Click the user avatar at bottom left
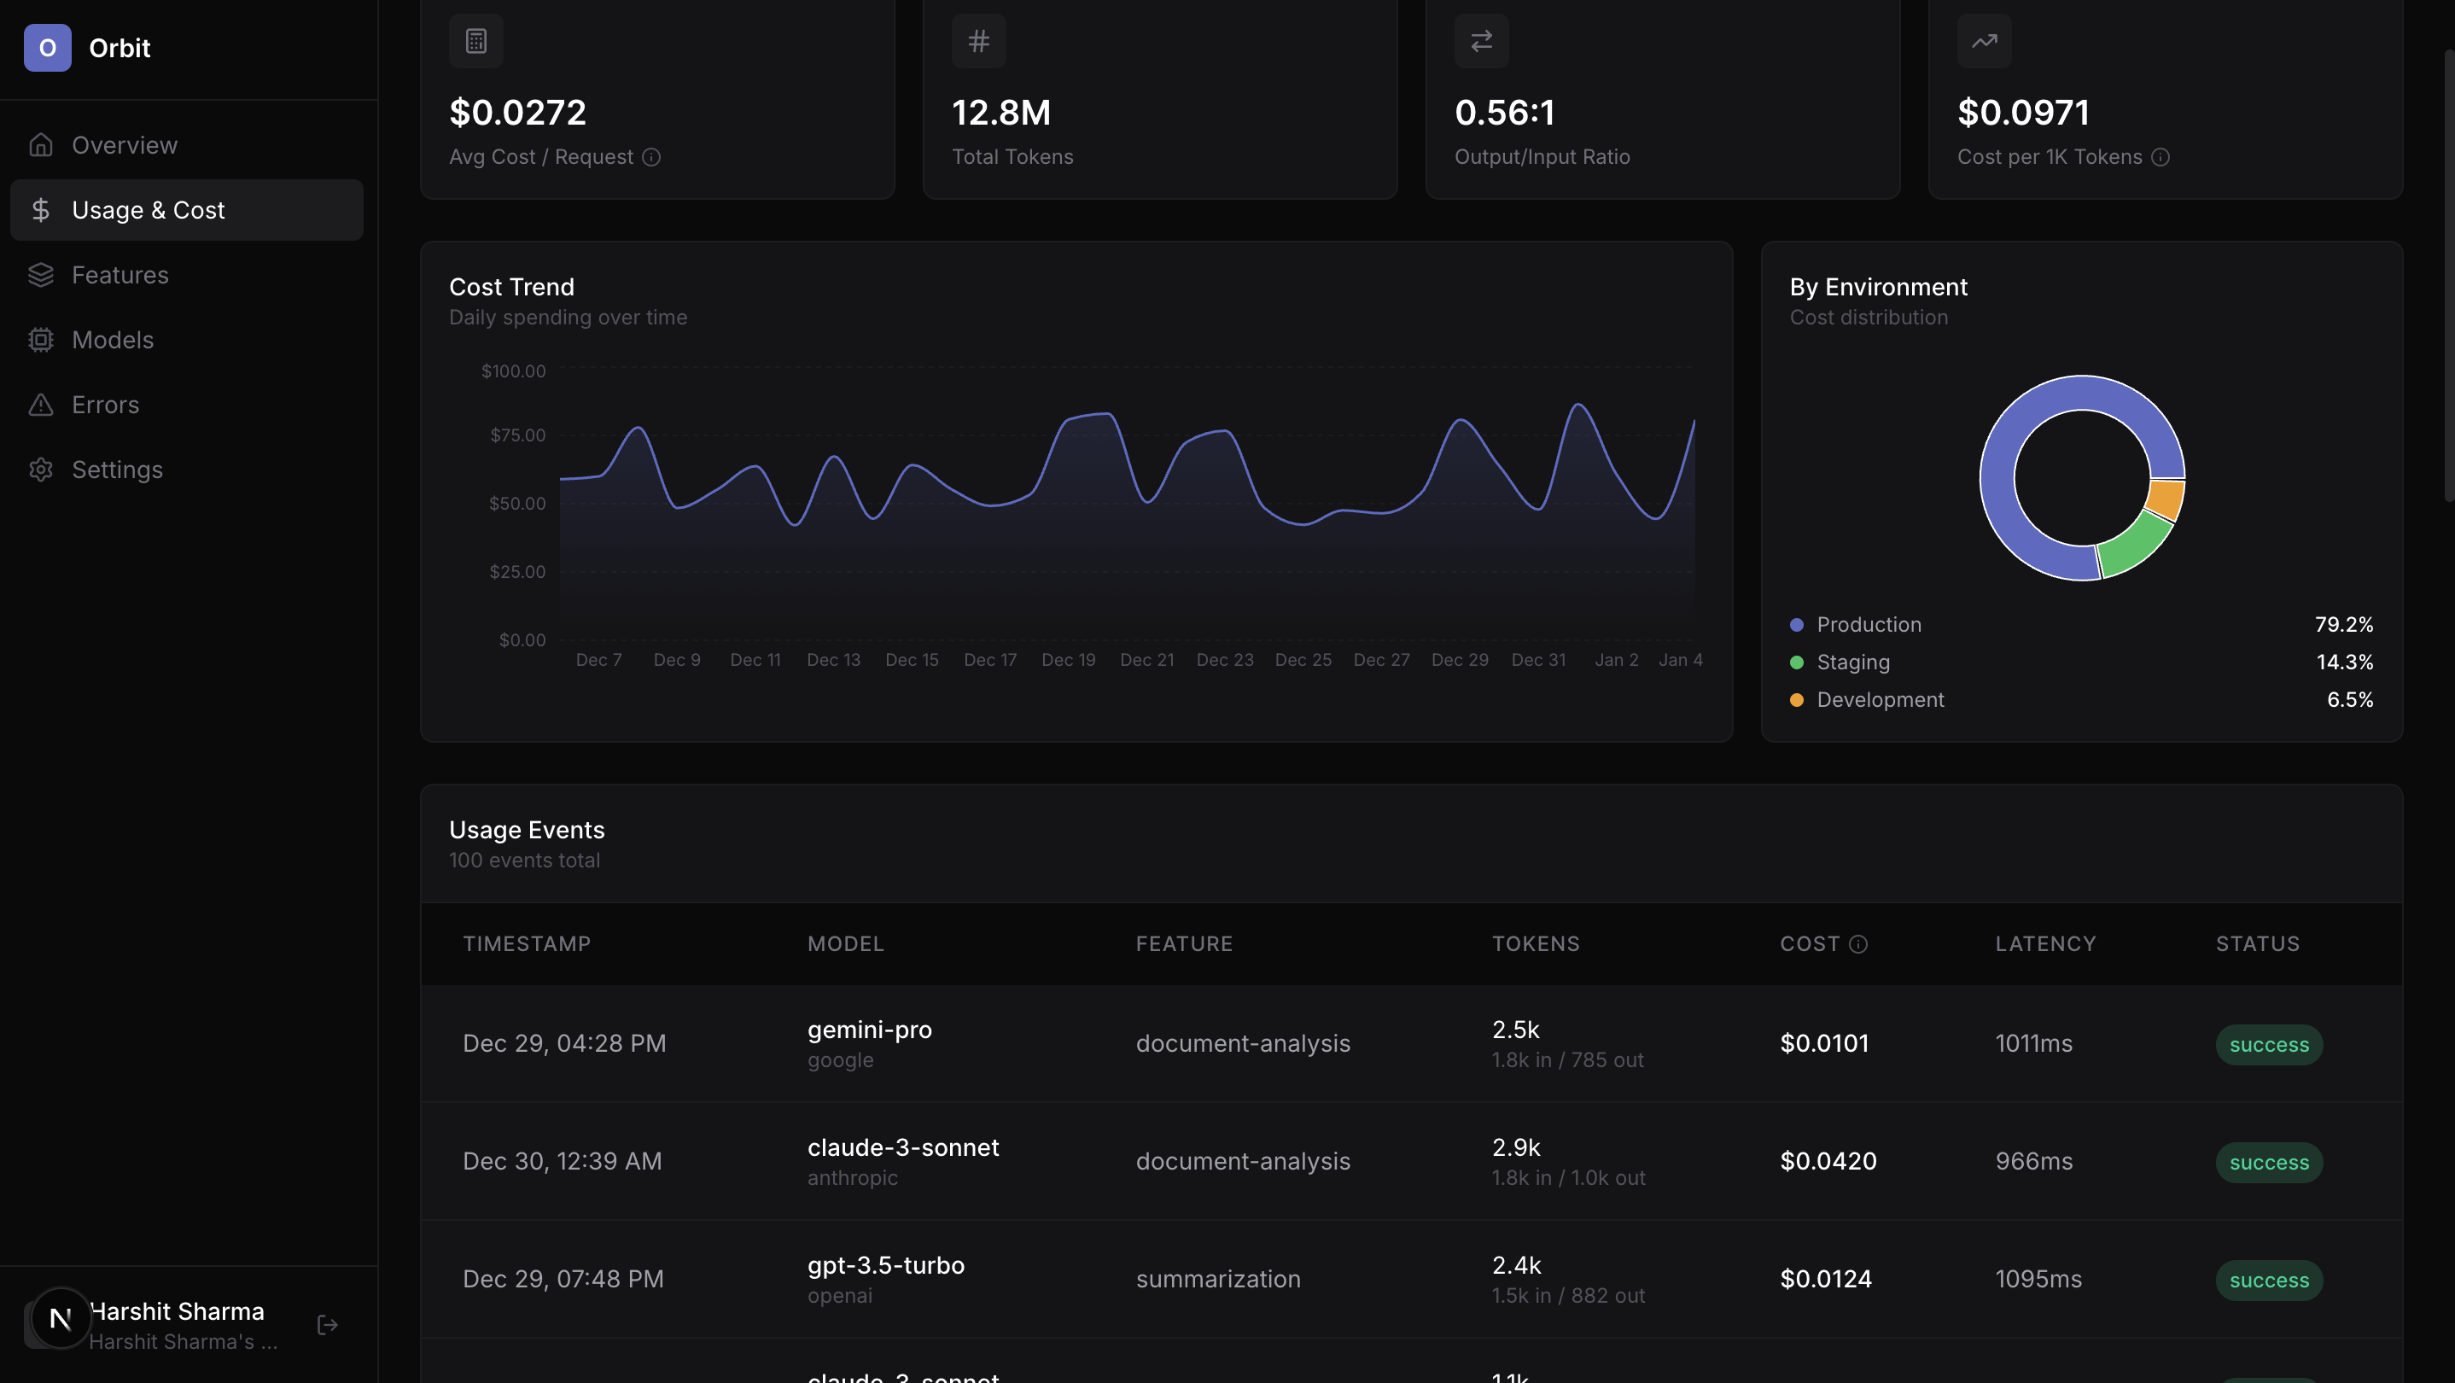This screenshot has height=1383, width=2455. (x=60, y=1318)
